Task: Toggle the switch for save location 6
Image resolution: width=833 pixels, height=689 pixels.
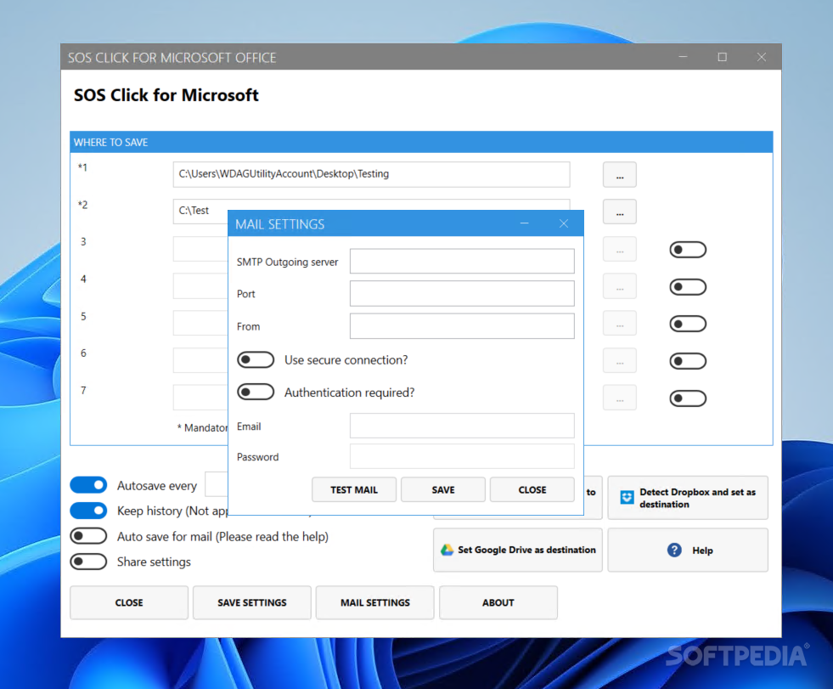Action: click(688, 362)
